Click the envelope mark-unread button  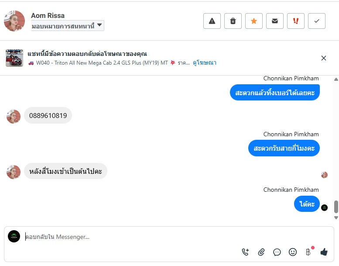(x=275, y=21)
